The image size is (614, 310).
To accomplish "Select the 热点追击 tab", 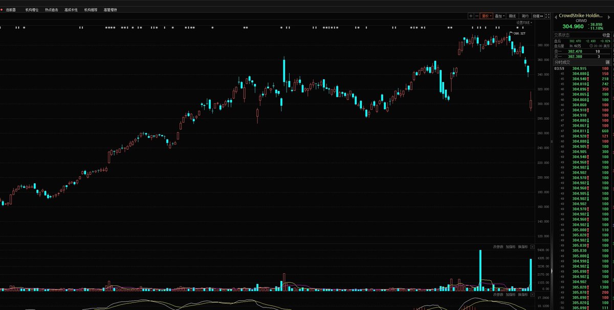I will 51,10.
